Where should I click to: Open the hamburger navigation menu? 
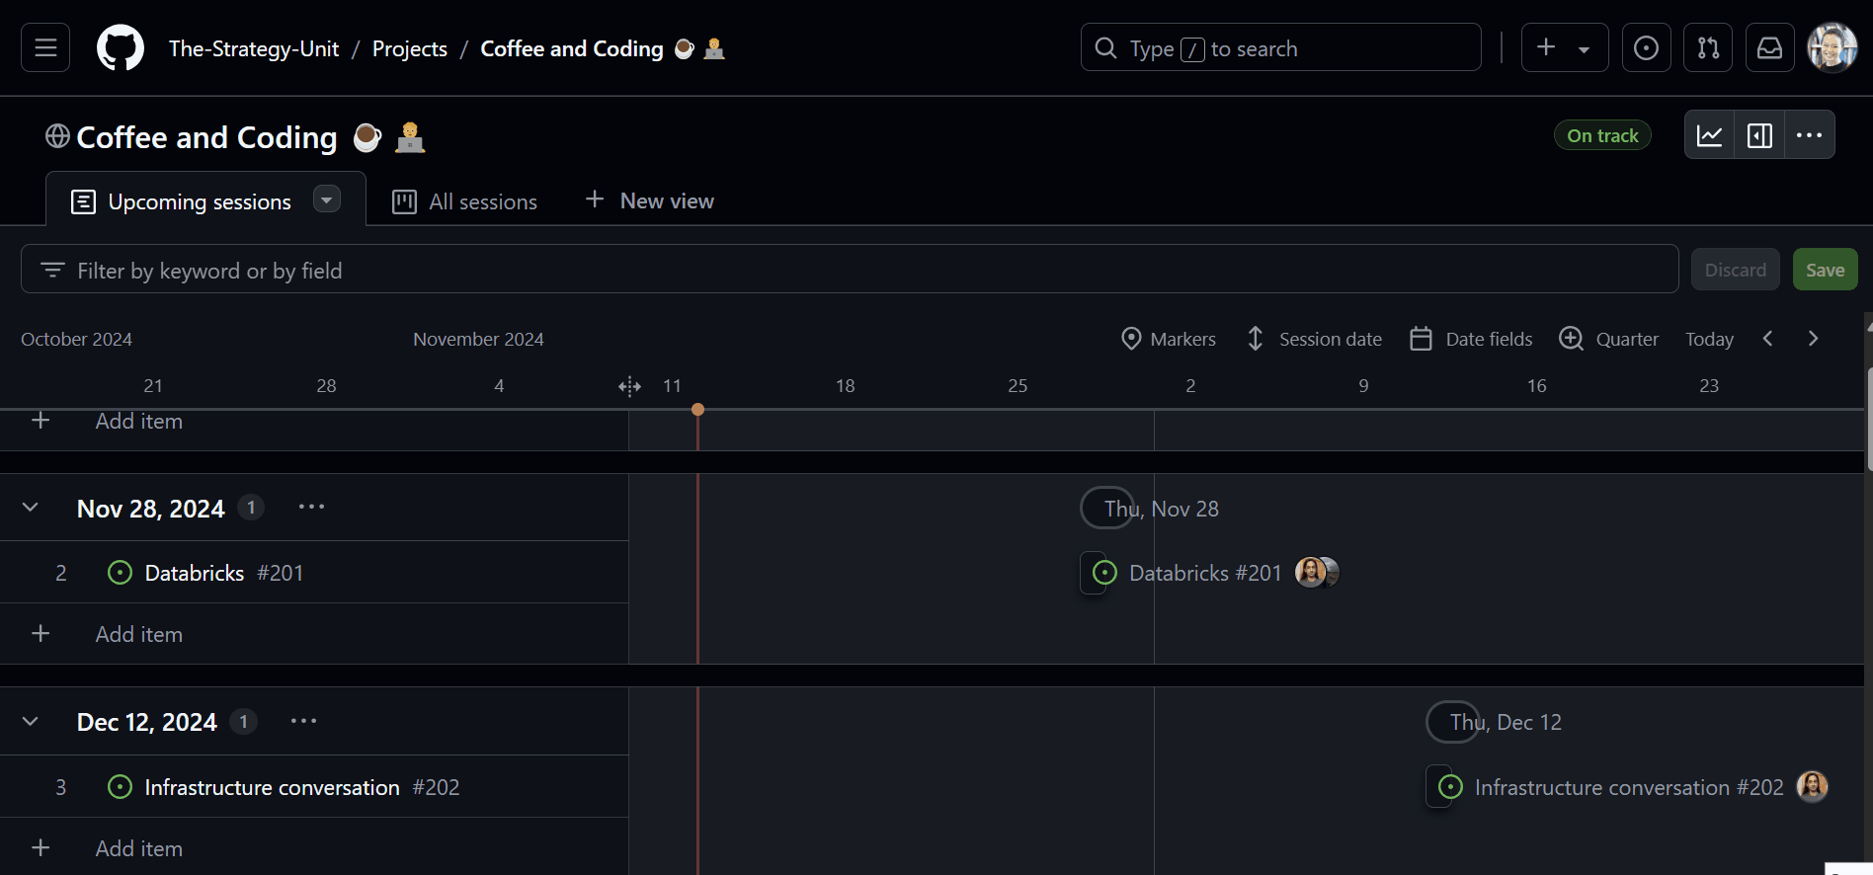click(45, 47)
